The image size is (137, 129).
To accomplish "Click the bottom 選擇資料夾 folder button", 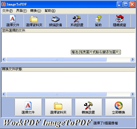I will (x=58, y=107).
